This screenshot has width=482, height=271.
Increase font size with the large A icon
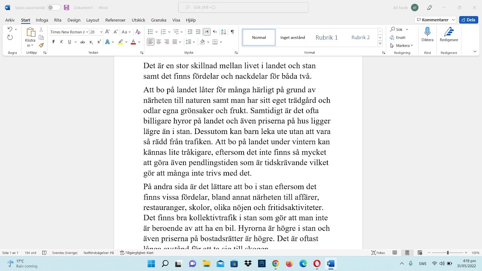pyautogui.click(x=108, y=32)
